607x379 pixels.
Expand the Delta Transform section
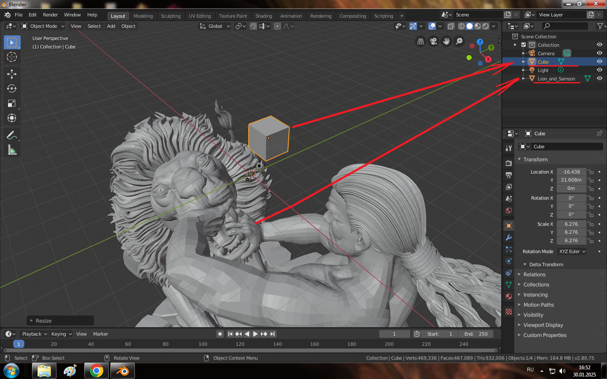(x=546, y=264)
